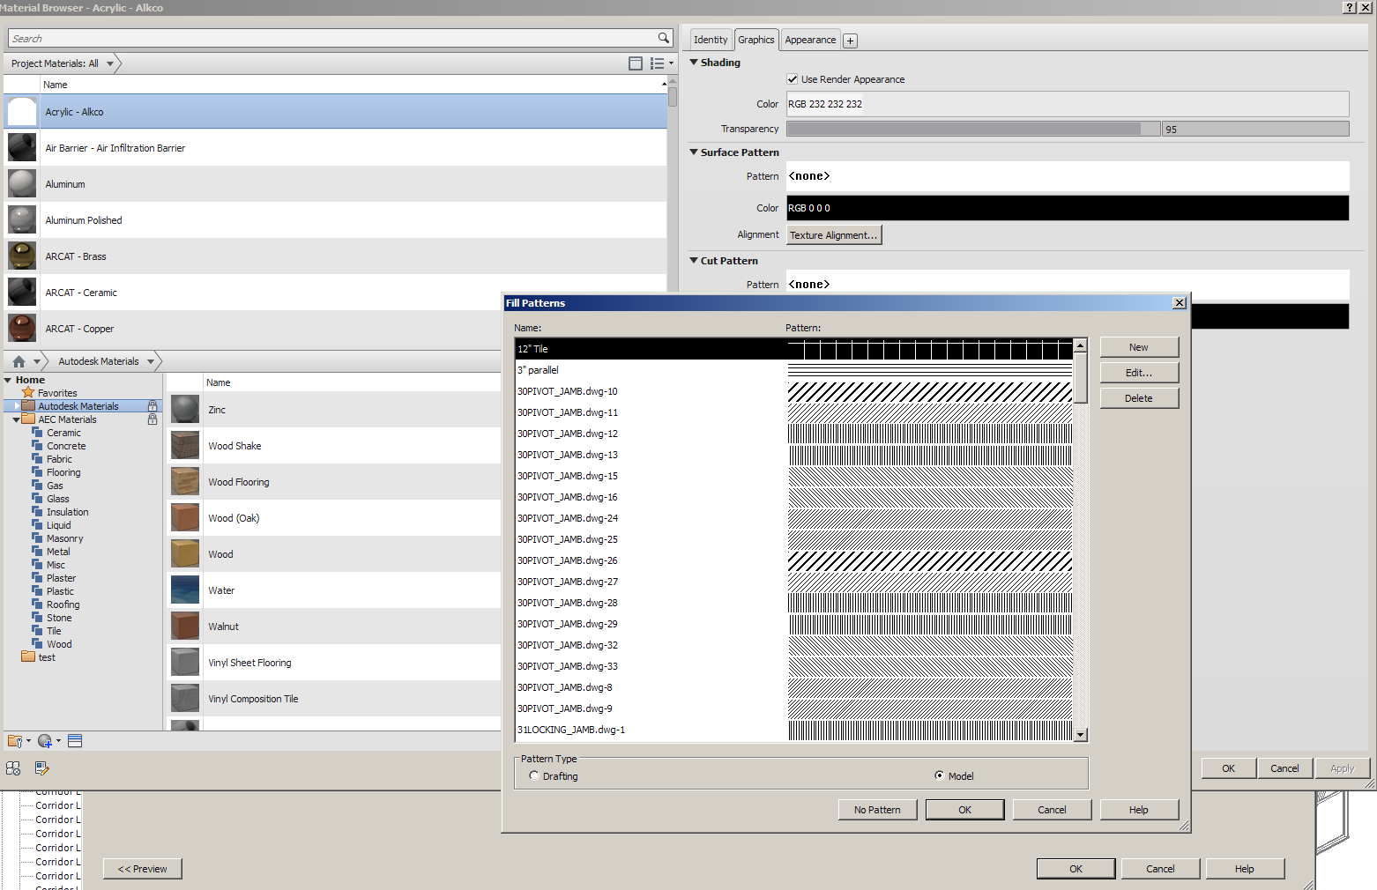
Task: Click the Walnut material thumbnail
Action: (185, 627)
